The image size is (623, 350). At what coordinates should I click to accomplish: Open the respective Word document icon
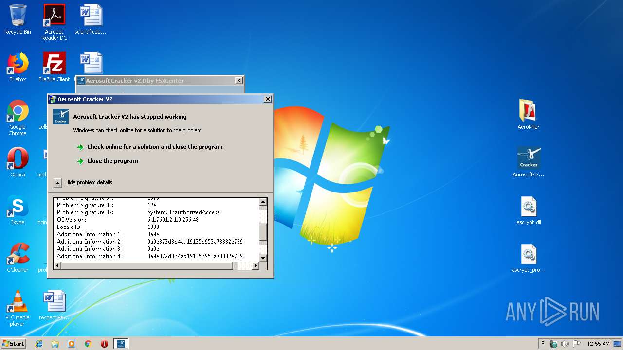point(54,305)
